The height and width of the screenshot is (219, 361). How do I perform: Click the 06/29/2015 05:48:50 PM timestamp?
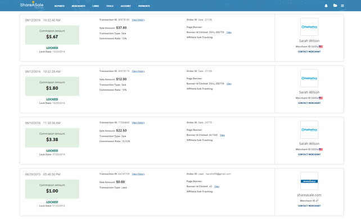click(x=43, y=175)
